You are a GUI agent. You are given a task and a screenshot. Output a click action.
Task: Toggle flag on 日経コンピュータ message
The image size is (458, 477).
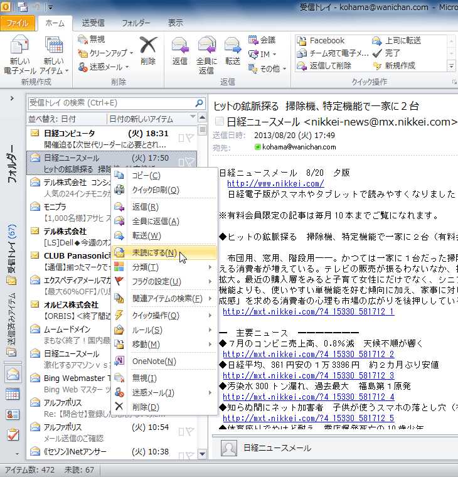[x=190, y=138]
